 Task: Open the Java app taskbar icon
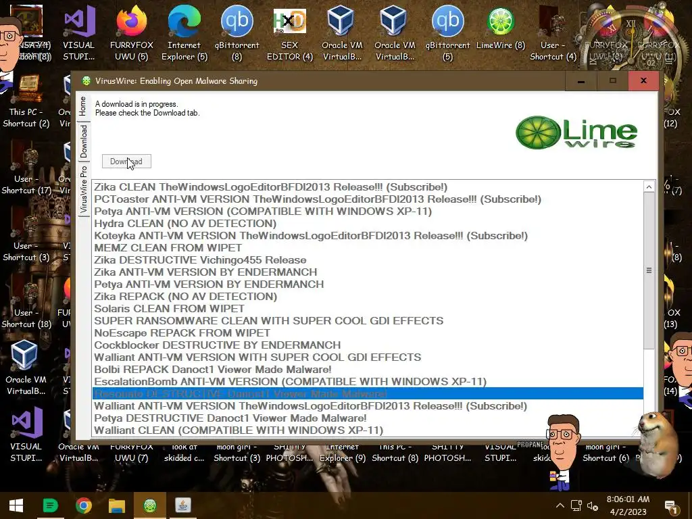[183, 505]
